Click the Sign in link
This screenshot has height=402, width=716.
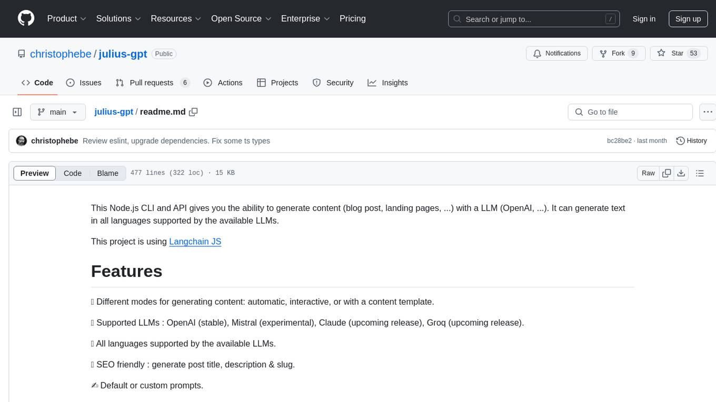pyautogui.click(x=644, y=19)
